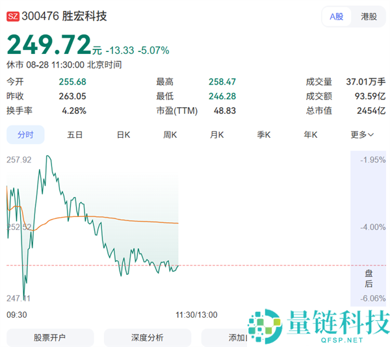
Task: Click the partially hidden 添加 button
Action: click(x=225, y=337)
